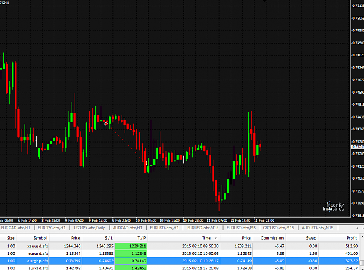The image size is (364, 270).
Task: Click the profit value 401.00
Action: [351, 254]
